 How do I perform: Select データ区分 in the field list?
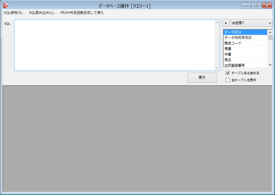click(x=245, y=32)
